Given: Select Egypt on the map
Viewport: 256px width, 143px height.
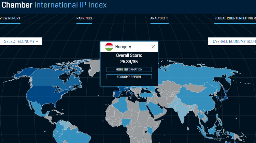Looking at the screenshot, I should tap(143, 106).
